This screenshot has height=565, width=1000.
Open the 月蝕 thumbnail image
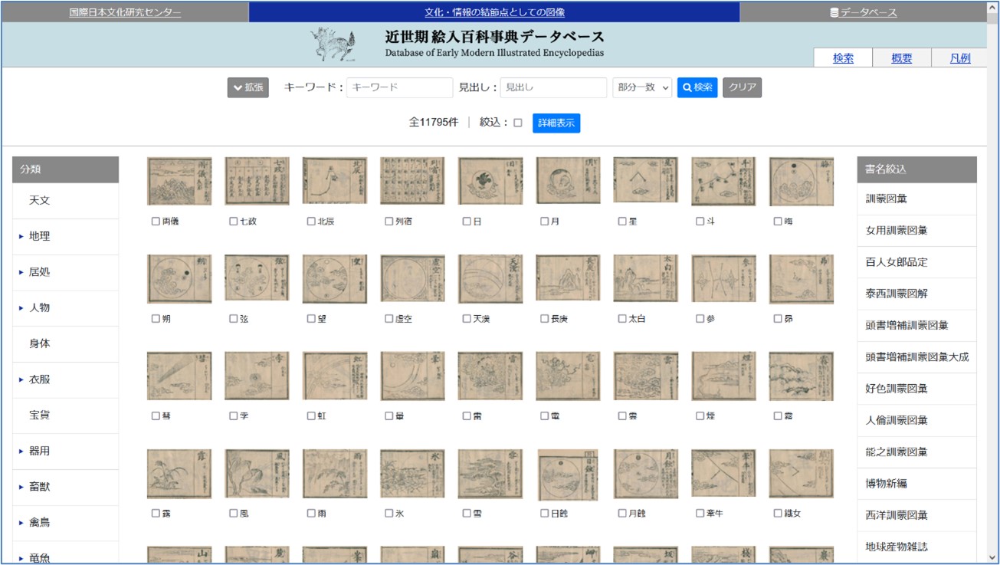pos(646,474)
